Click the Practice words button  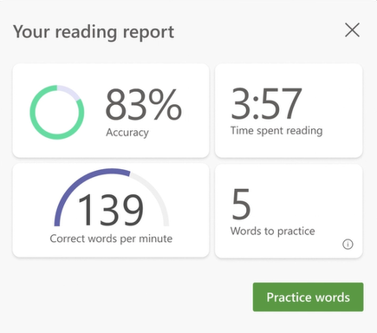pos(308,297)
